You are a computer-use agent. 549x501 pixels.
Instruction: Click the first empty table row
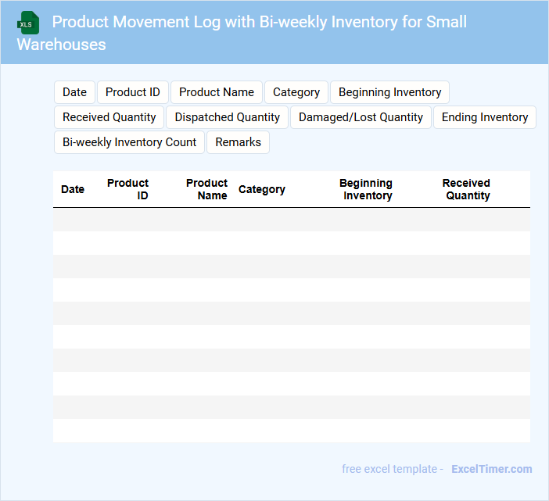292,220
